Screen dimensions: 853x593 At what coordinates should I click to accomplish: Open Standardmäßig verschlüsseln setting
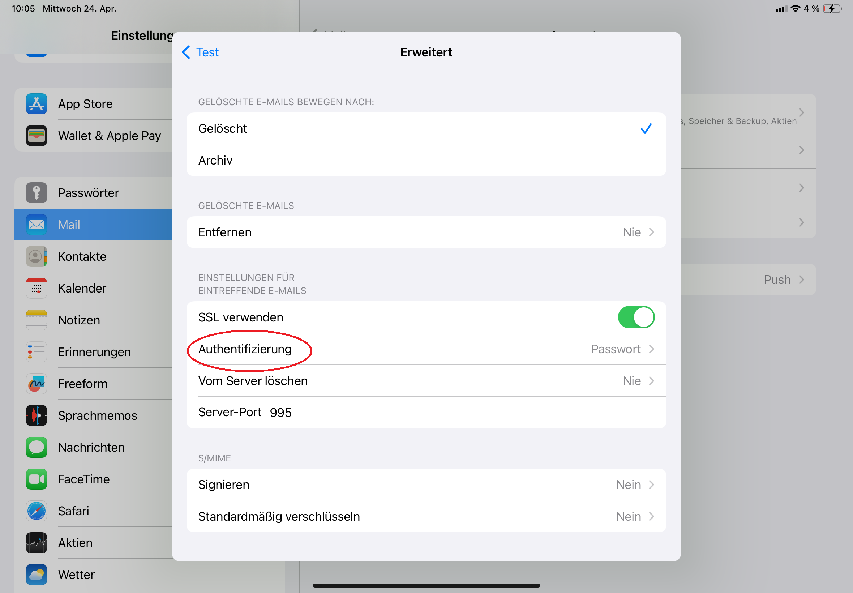tap(426, 516)
